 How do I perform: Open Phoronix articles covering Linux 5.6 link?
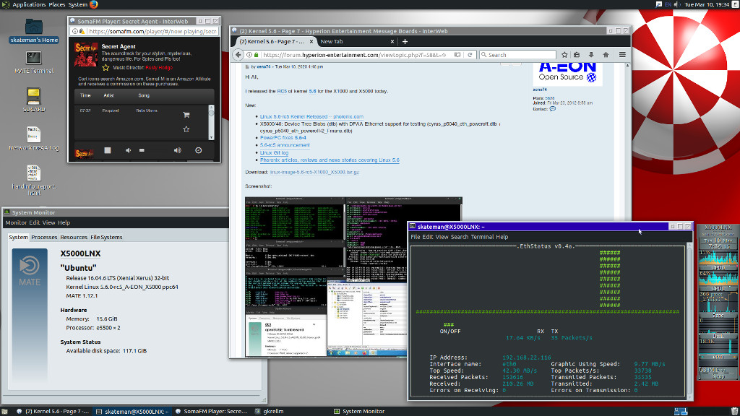(330, 160)
